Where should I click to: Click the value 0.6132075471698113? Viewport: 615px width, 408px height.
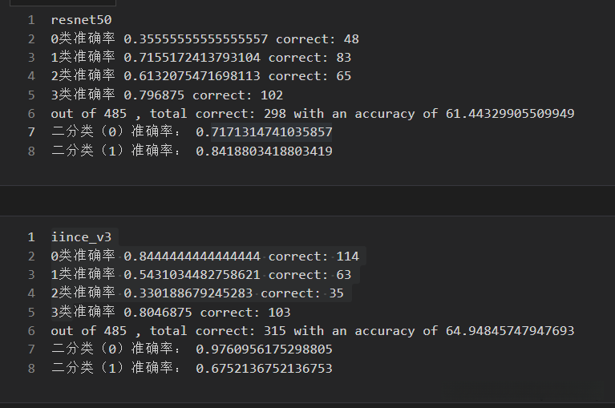click(192, 76)
